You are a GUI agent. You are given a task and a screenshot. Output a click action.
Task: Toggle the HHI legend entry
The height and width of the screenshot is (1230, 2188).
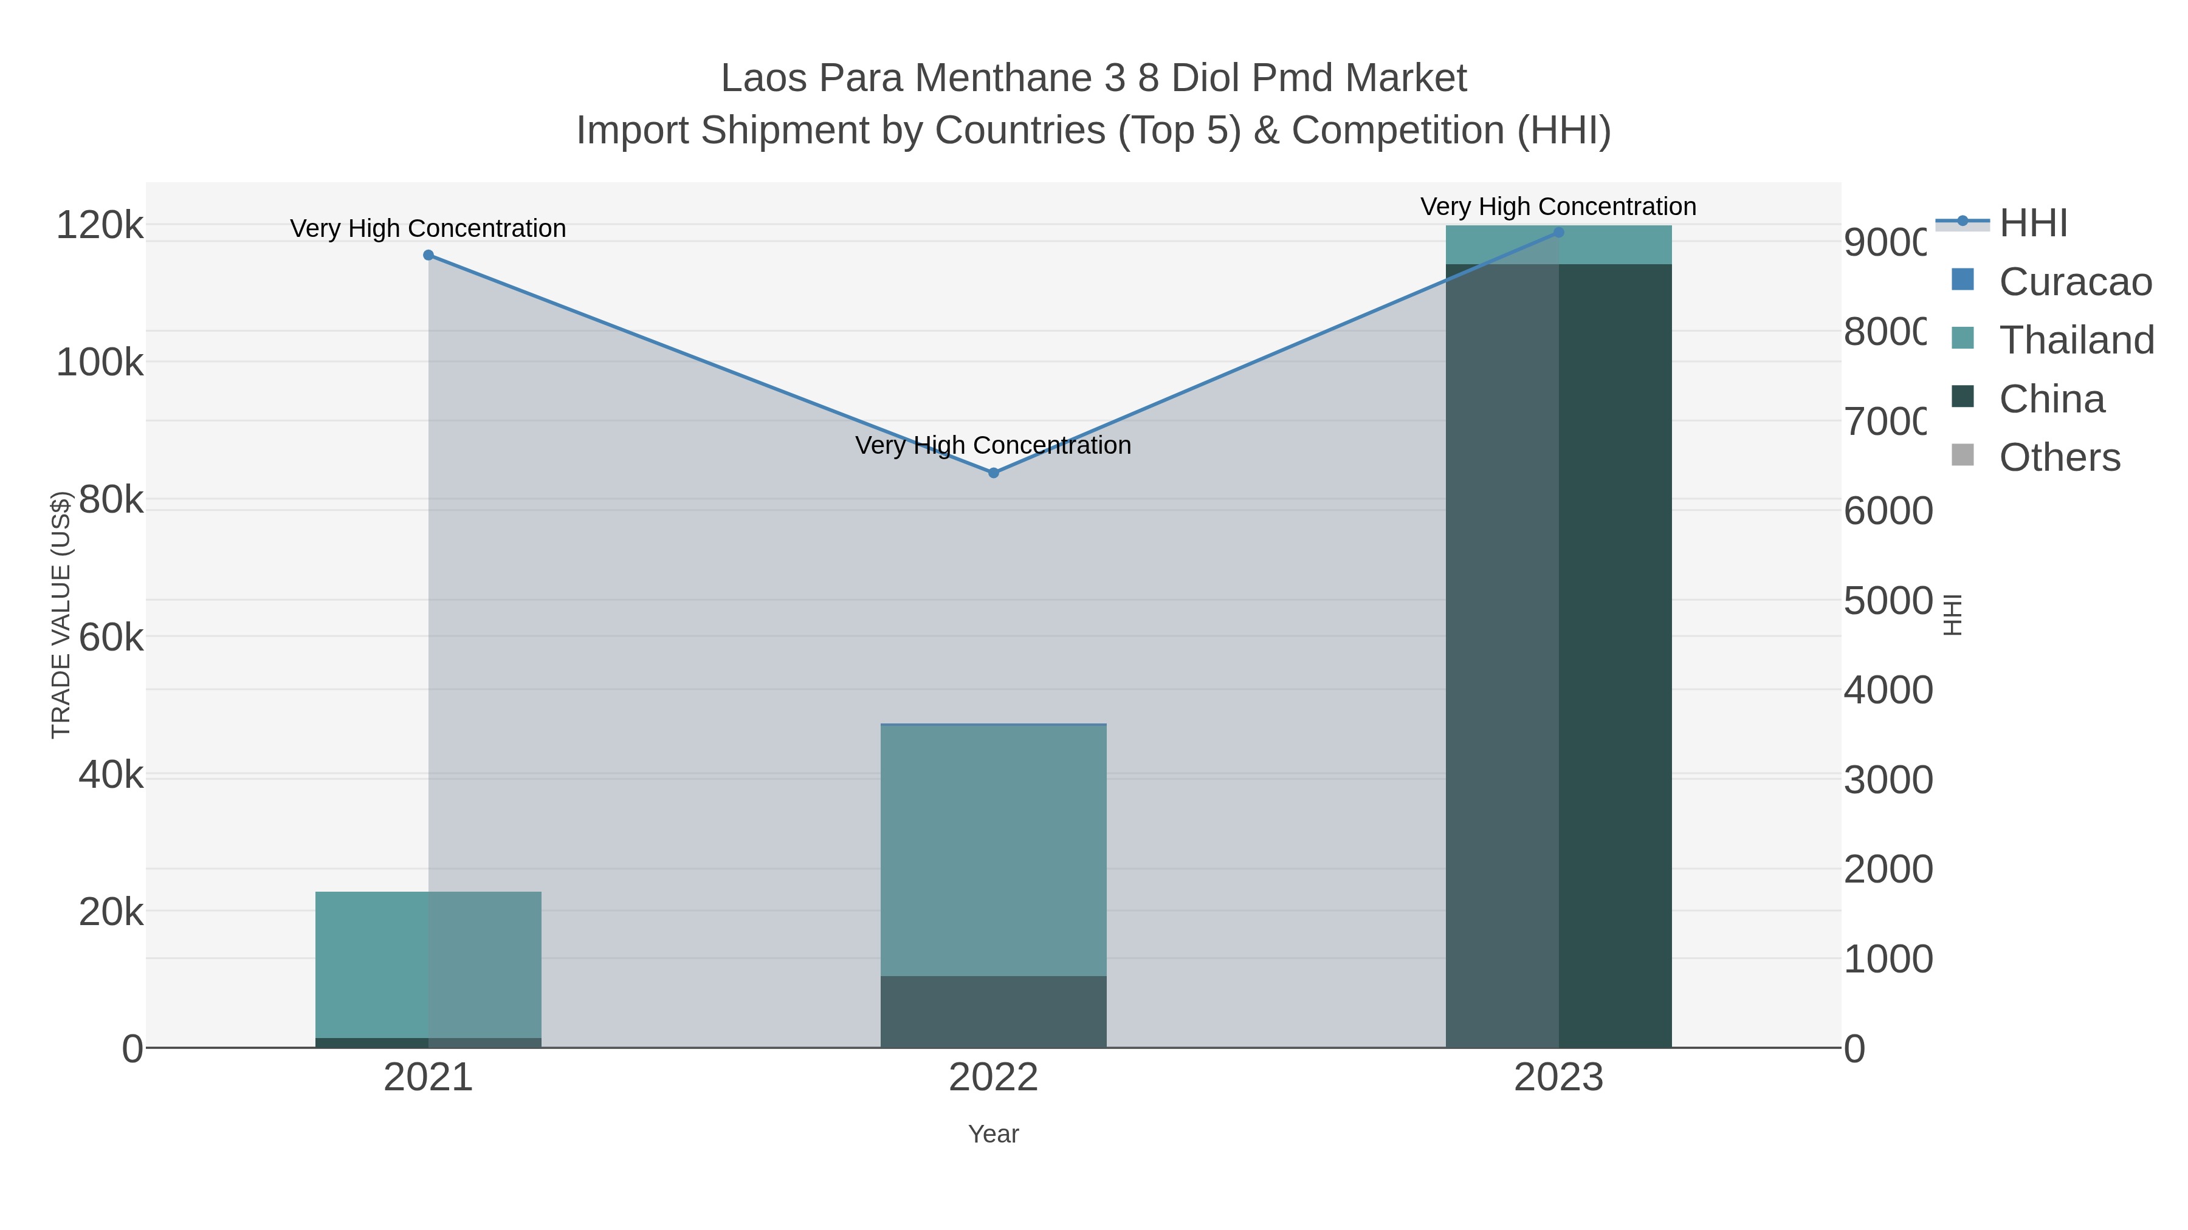(2002, 224)
